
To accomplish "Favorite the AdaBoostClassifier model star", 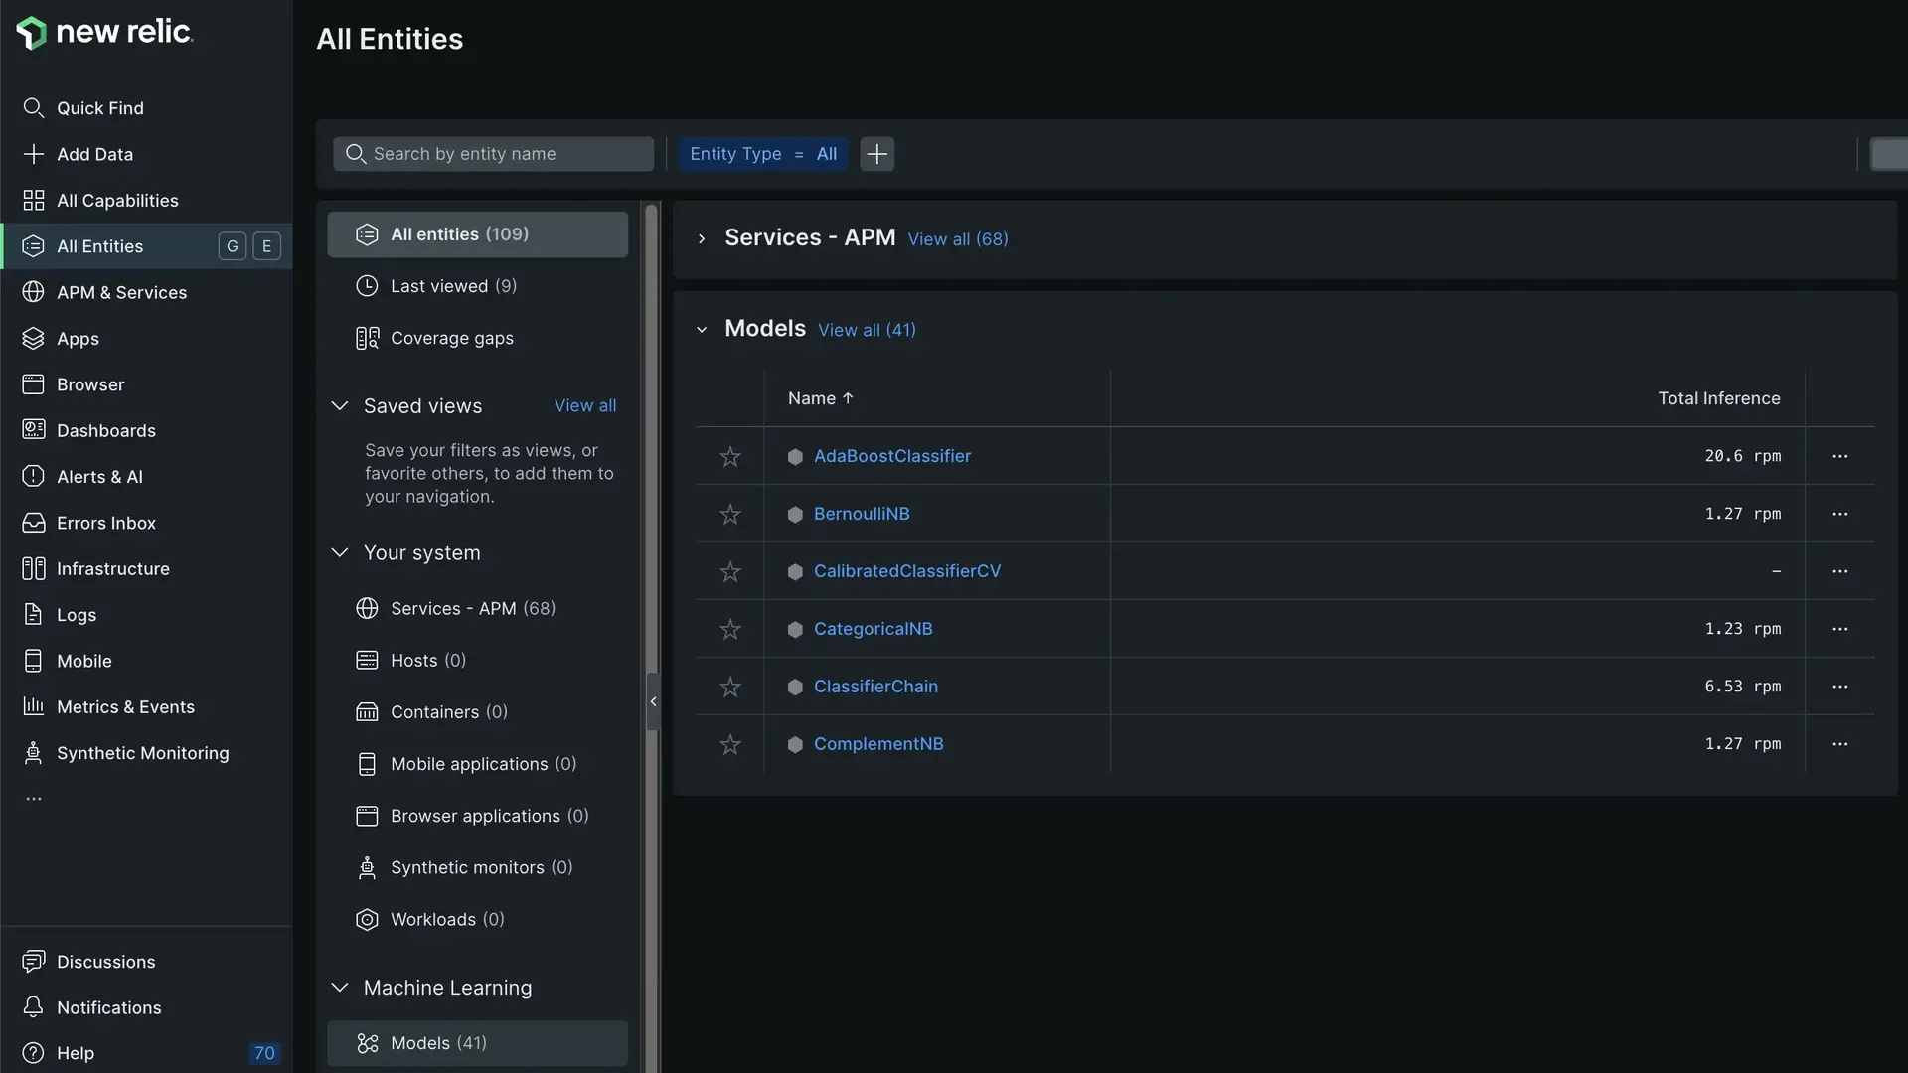I will tap(730, 456).
